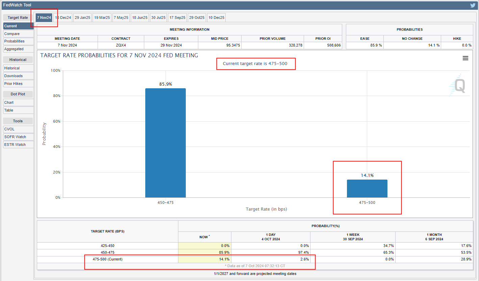Click the chart title for 7 Nov 2024

(x=119, y=55)
